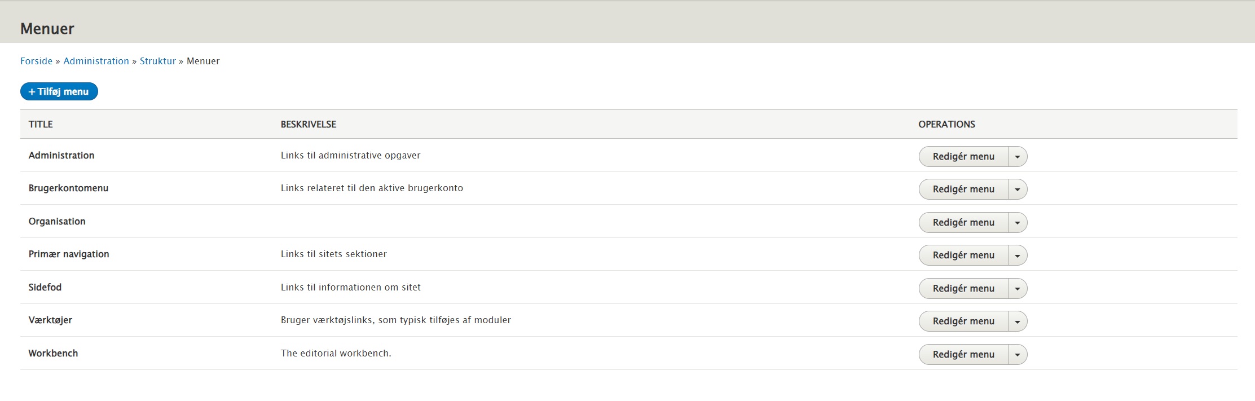1255x401 pixels.
Task: Edit the Workbench menu
Action: coord(963,354)
